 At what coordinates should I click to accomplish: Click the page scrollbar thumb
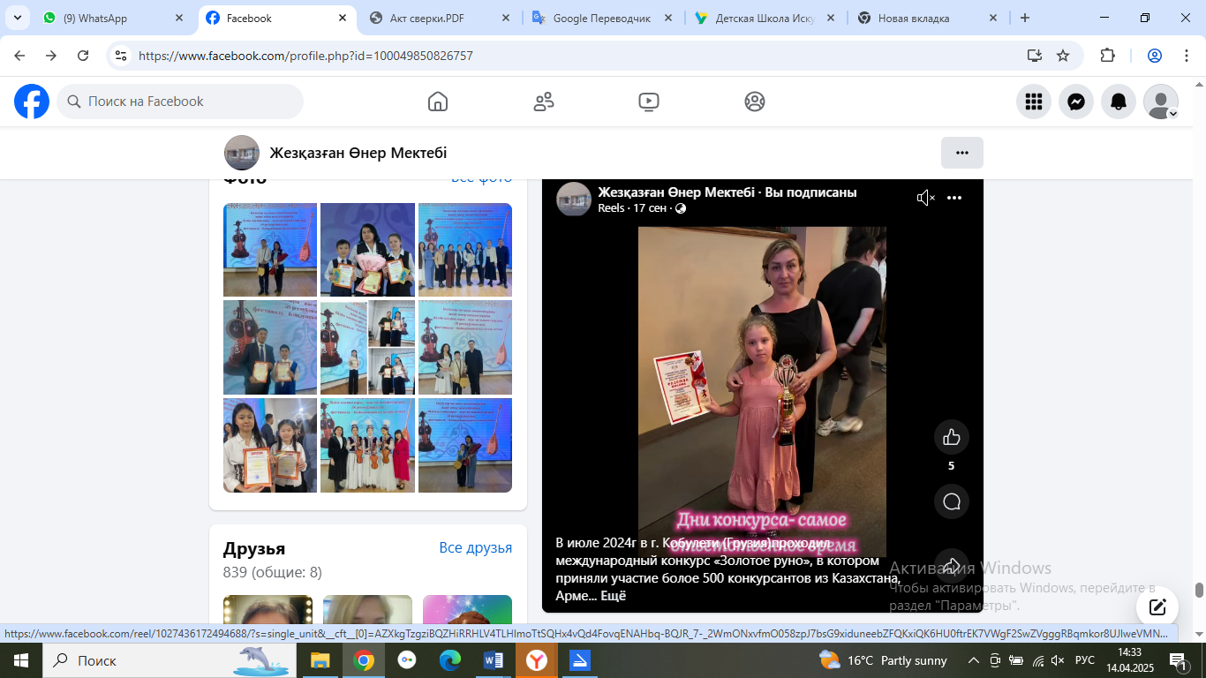click(x=1200, y=590)
